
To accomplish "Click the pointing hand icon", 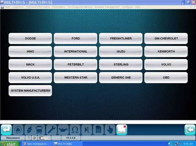I will pyautogui.click(x=110, y=130).
